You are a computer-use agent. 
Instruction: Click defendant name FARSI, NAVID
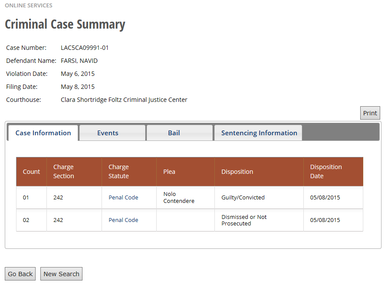tap(79, 61)
